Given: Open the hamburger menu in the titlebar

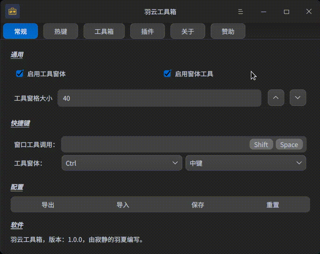Looking at the screenshot, I should coord(240,12).
